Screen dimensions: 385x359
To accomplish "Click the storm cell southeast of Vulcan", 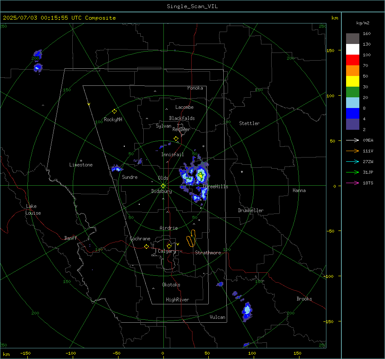I will pyautogui.click(x=247, y=312).
